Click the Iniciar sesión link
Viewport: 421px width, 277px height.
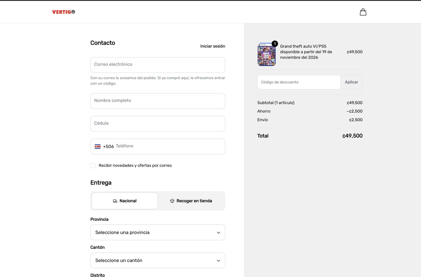[x=213, y=46]
